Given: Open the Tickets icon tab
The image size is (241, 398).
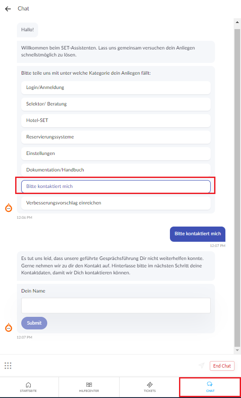Looking at the screenshot, I should coord(150,387).
